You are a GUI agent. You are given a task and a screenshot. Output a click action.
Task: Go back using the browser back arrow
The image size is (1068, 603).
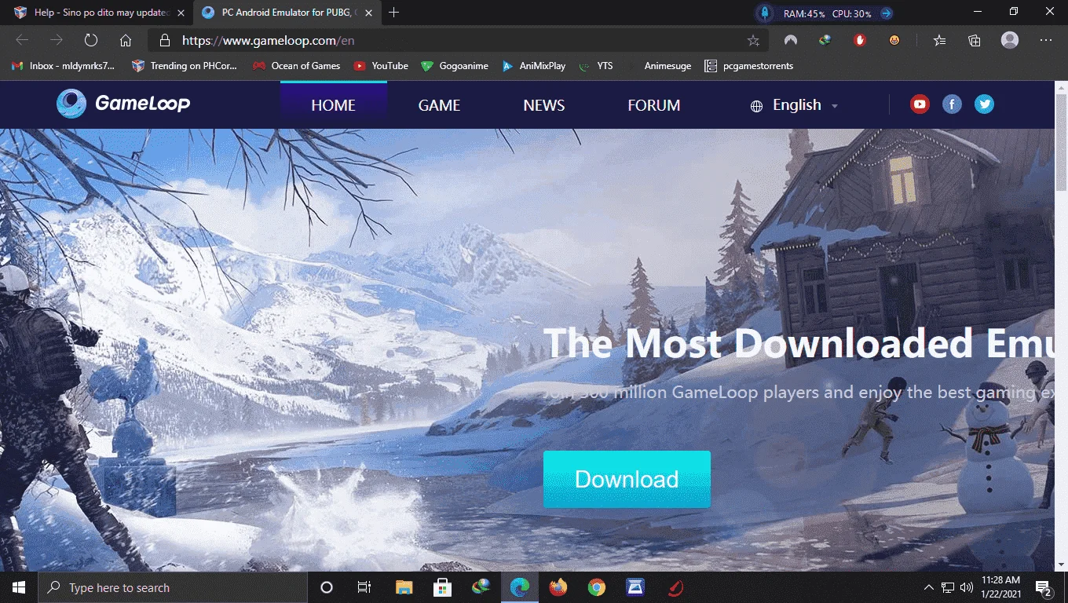coord(22,40)
